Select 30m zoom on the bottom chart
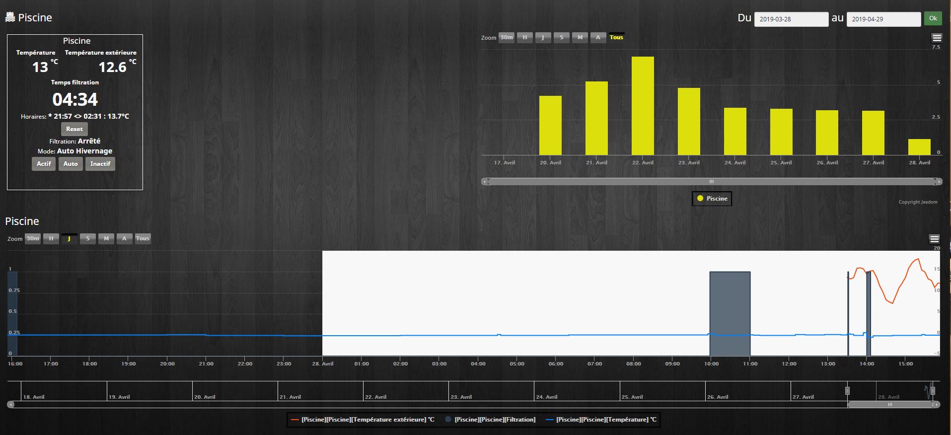 33,238
